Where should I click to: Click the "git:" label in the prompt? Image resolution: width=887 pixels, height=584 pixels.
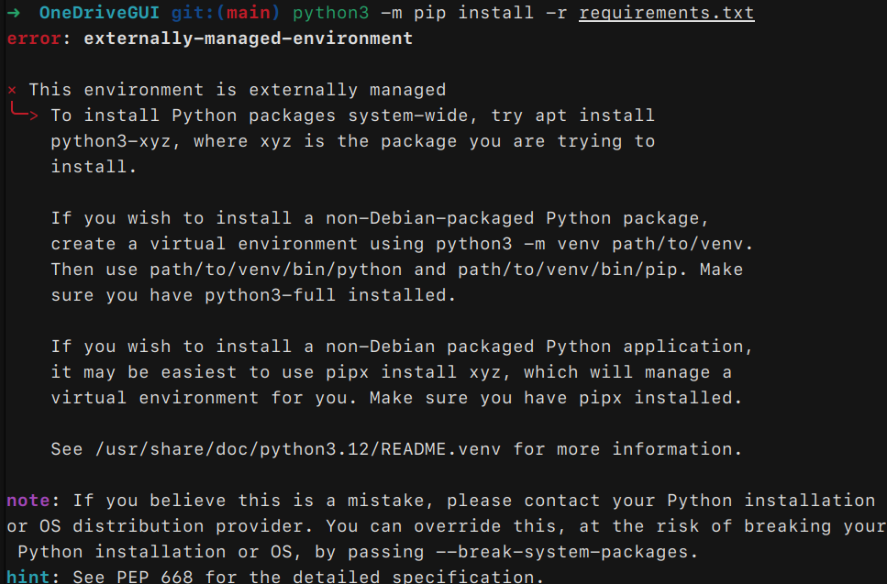tap(188, 14)
